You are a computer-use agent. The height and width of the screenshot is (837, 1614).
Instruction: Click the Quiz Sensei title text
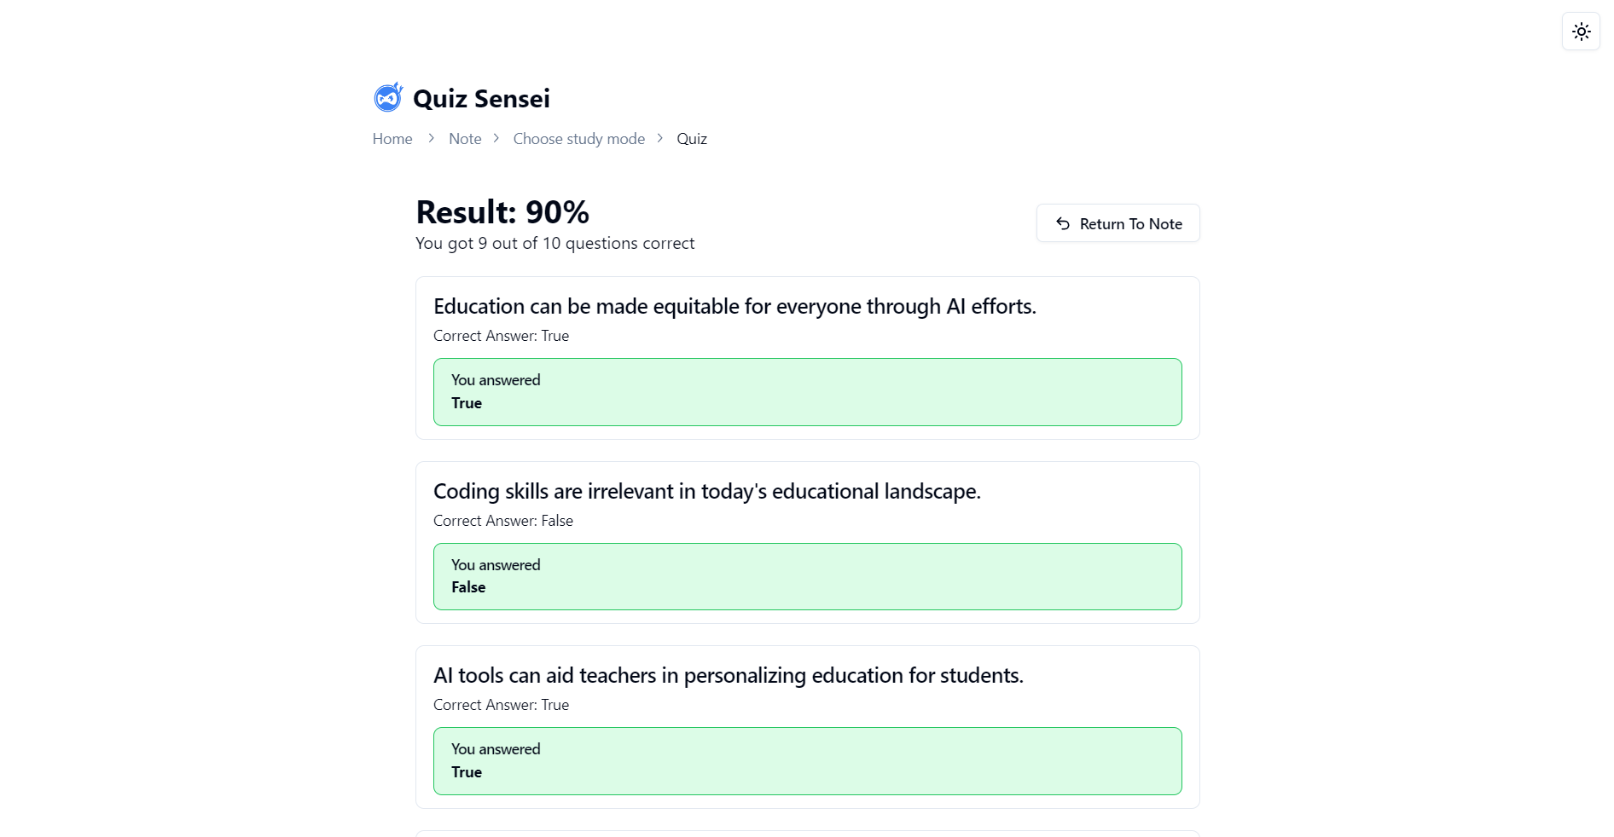point(481,99)
